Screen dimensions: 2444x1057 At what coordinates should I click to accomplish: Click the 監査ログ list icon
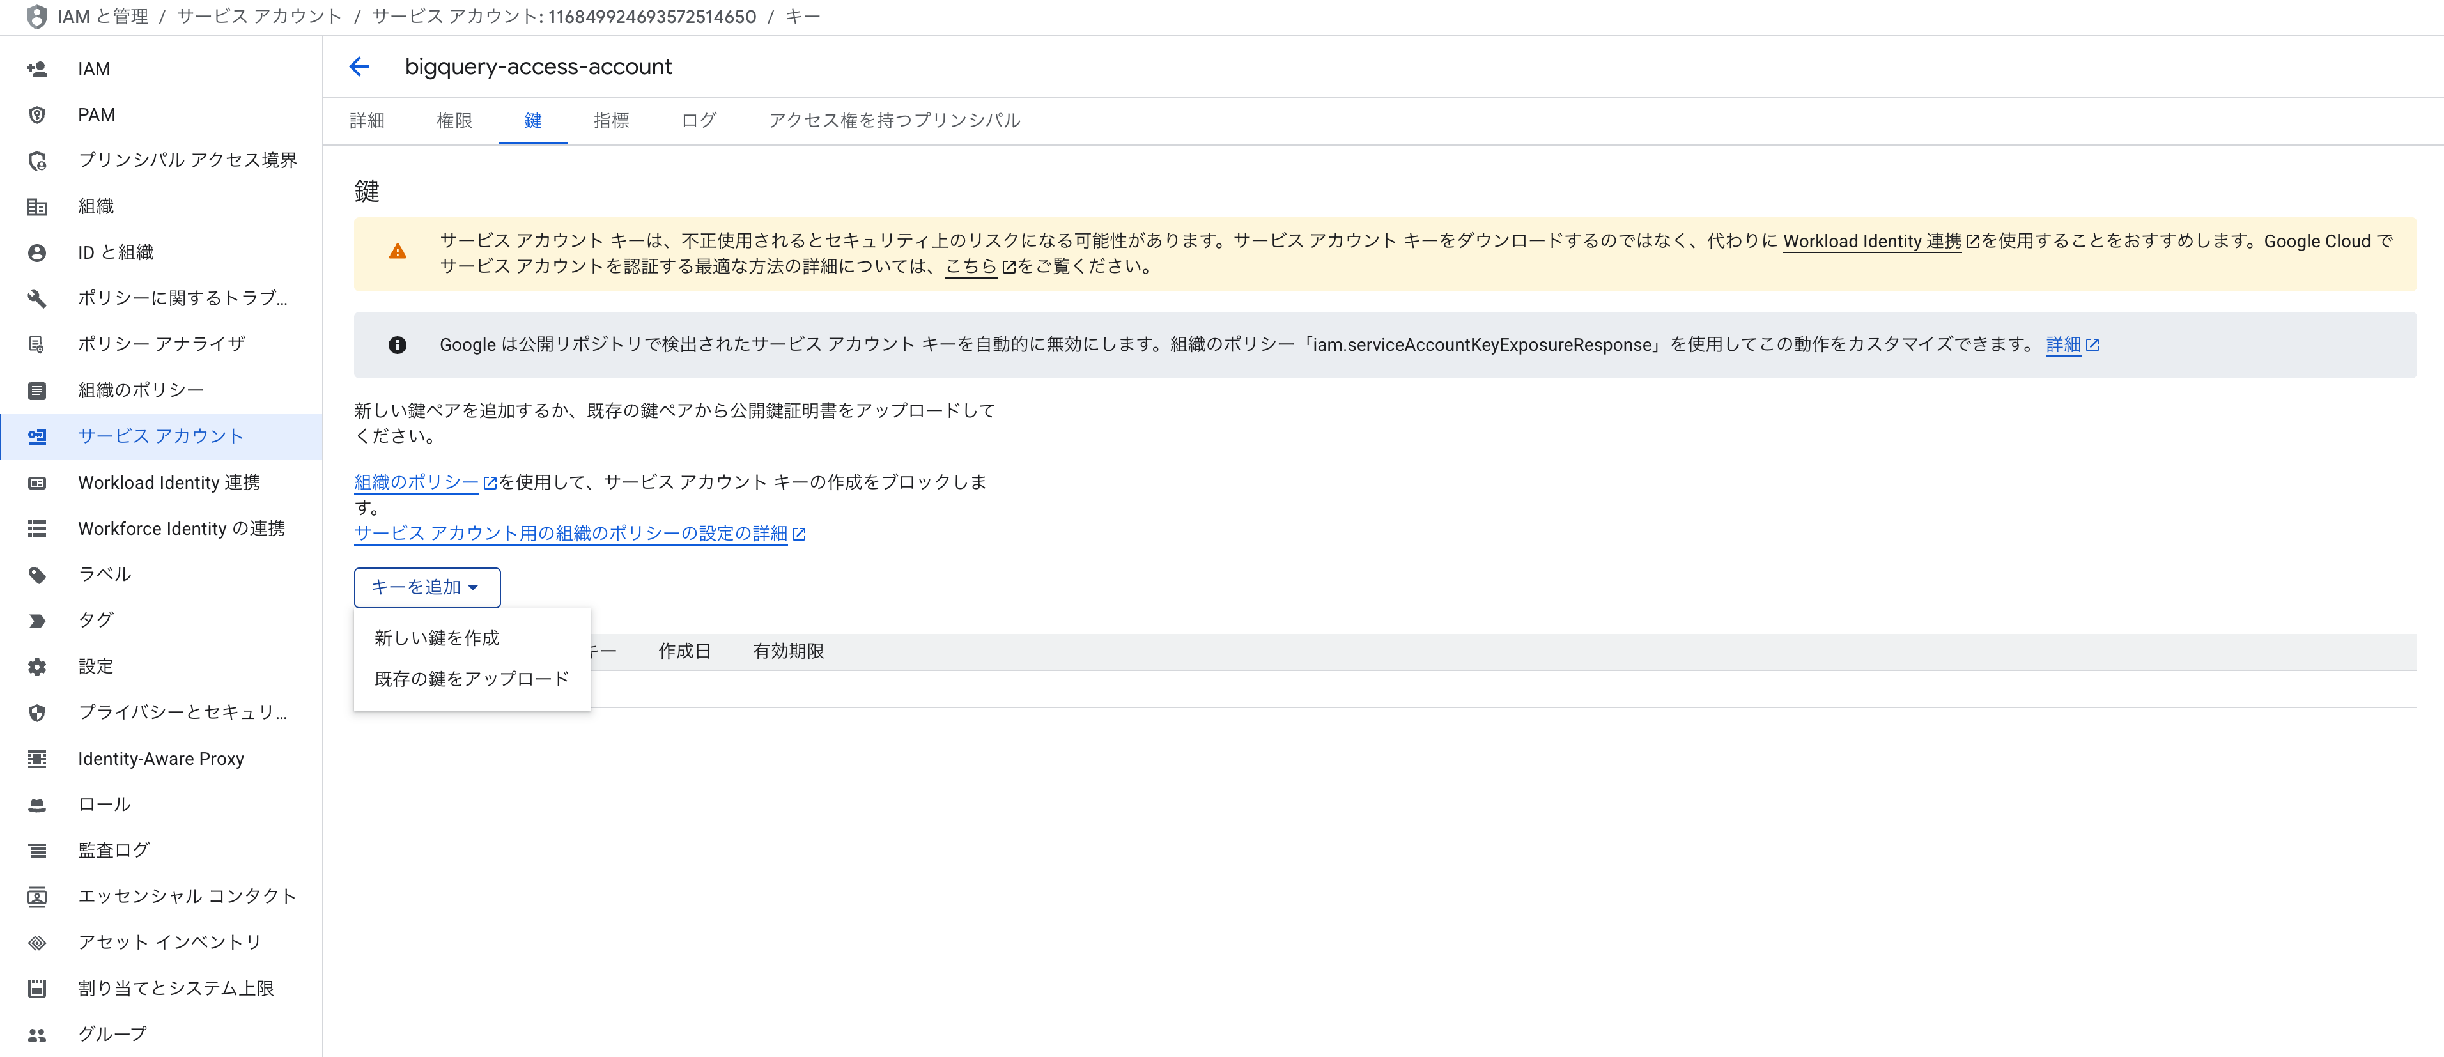click(37, 849)
